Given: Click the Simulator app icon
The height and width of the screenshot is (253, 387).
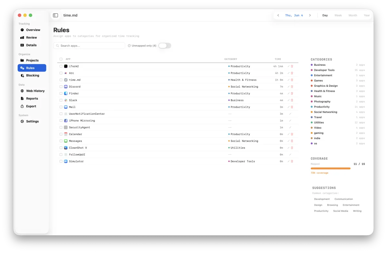Looking at the screenshot, I should [x=66, y=161].
